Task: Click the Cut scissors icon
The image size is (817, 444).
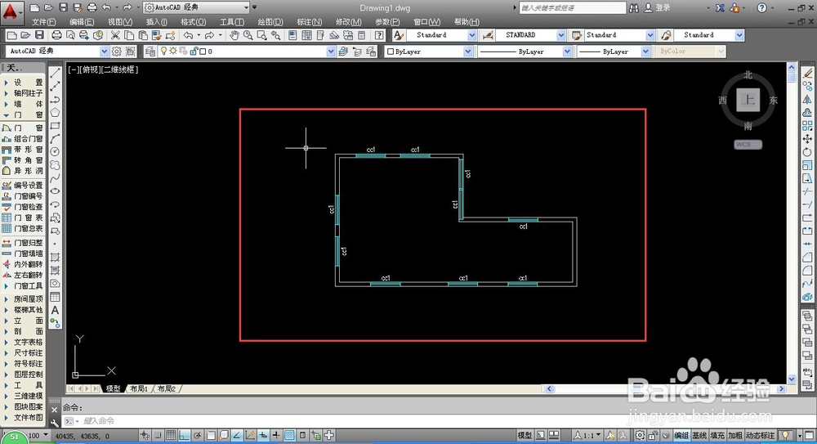Action: coord(115,35)
